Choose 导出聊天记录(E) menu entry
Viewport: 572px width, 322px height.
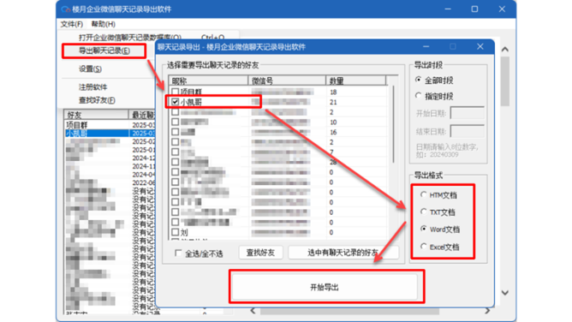[x=104, y=51]
